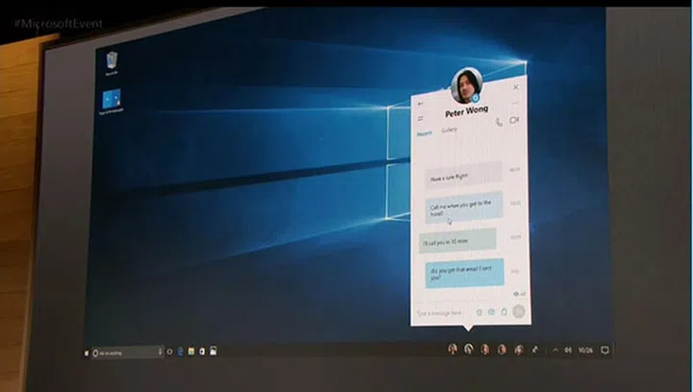Click the back arrow in the contact panel
This screenshot has width=693, height=392.
coord(421,103)
